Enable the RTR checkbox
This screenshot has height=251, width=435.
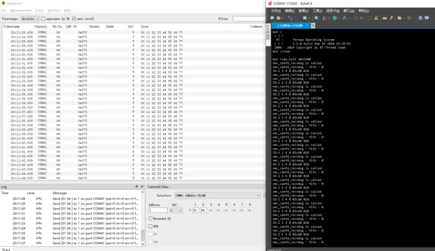point(151,226)
